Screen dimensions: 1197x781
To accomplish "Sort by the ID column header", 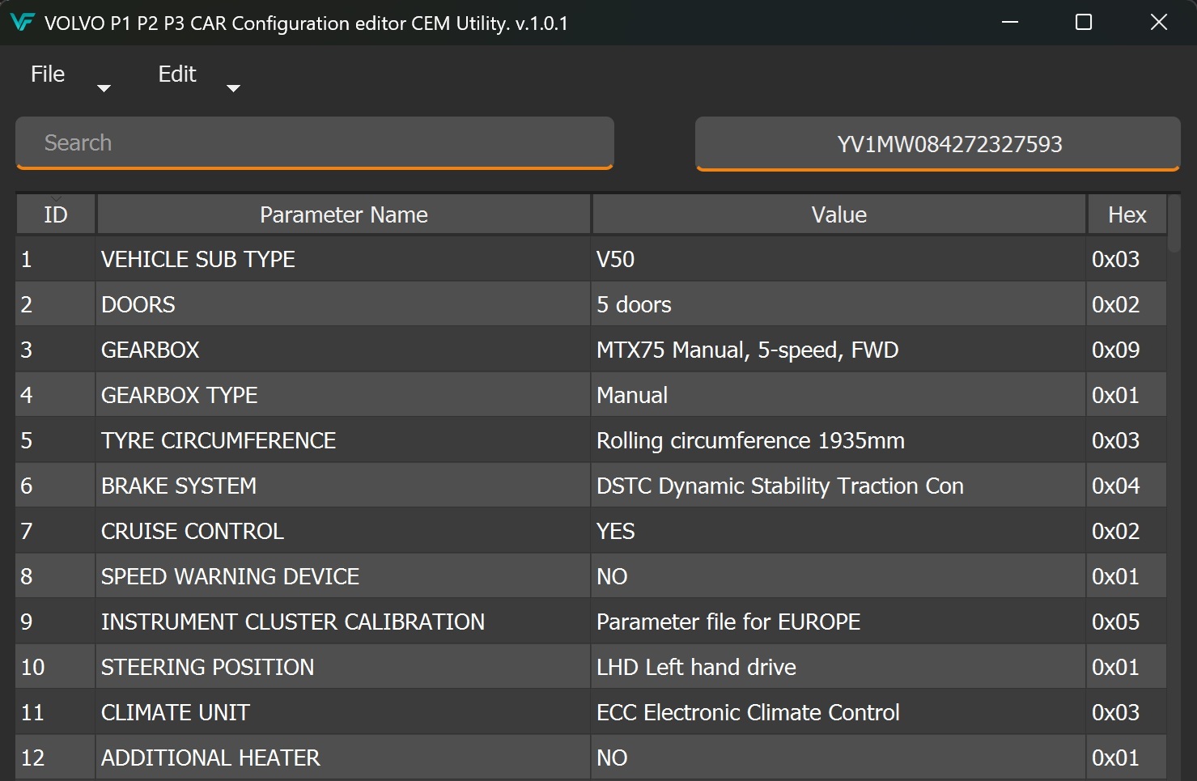I will pos(56,214).
